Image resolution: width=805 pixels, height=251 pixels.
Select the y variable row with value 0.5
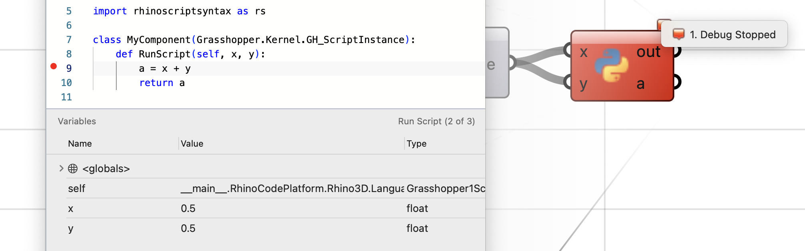tap(276, 228)
